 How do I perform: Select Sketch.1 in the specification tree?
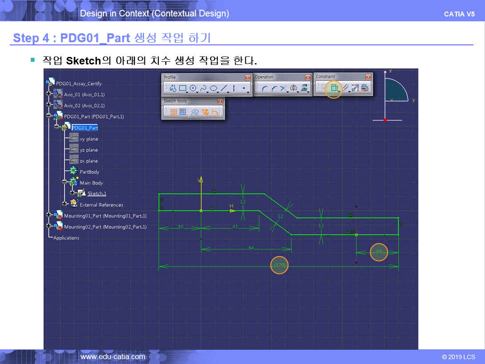click(x=96, y=194)
